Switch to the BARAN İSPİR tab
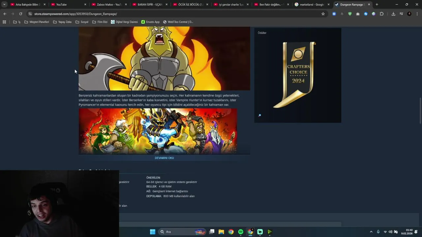The height and width of the screenshot is (237, 422). 150,4
